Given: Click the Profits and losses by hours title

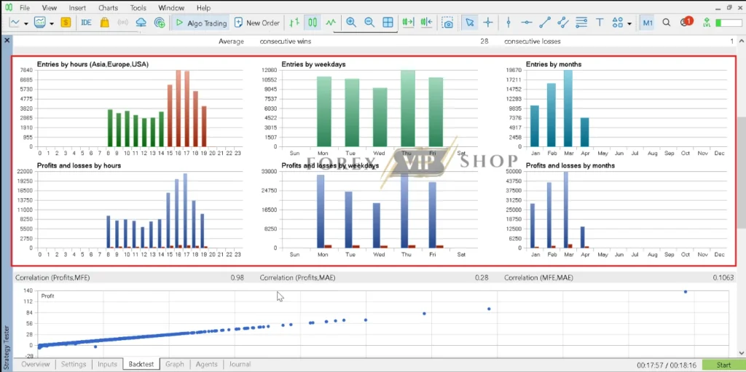Looking at the screenshot, I should click(79, 165).
